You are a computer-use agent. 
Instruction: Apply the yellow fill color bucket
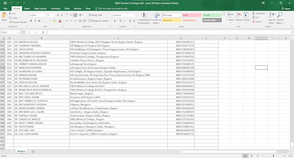pyautogui.click(x=54, y=21)
